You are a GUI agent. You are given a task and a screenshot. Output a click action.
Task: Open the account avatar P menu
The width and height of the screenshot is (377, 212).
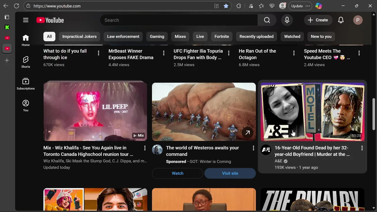(x=358, y=20)
